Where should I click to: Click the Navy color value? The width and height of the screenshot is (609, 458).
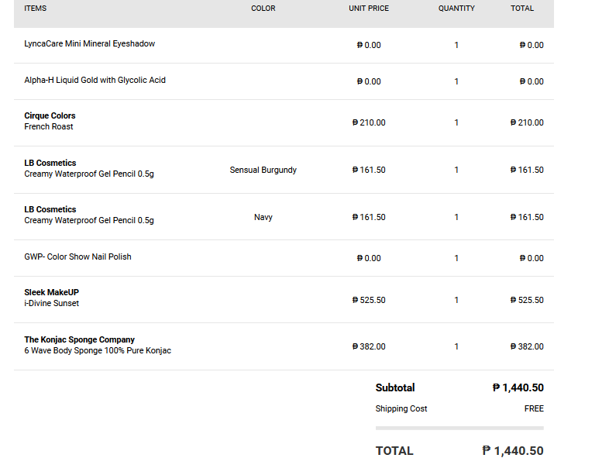[x=263, y=217]
